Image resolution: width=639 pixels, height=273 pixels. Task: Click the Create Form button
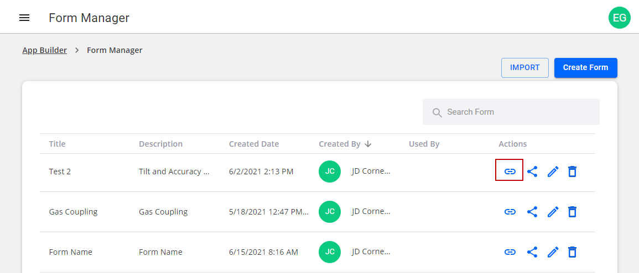tap(585, 67)
